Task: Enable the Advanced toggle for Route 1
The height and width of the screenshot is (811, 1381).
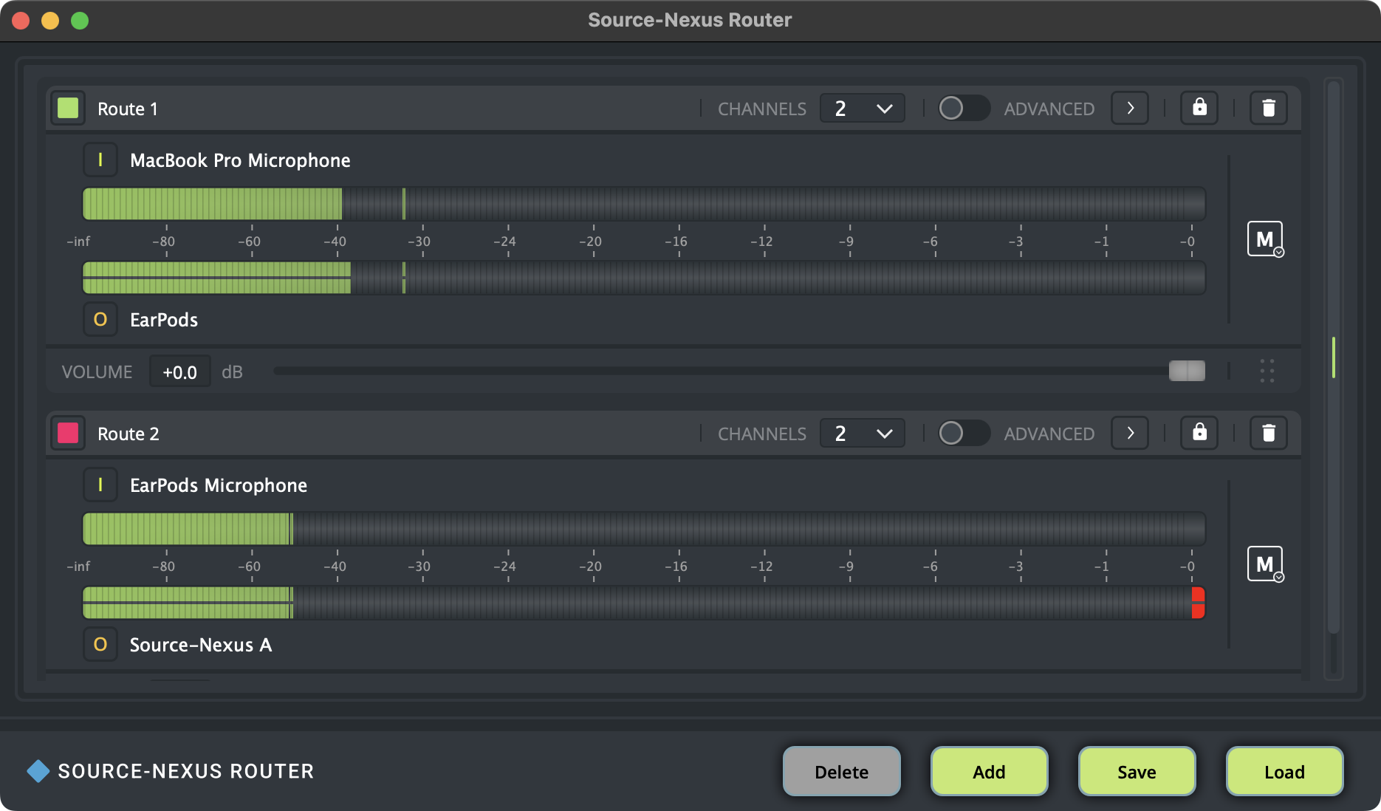Action: (964, 108)
